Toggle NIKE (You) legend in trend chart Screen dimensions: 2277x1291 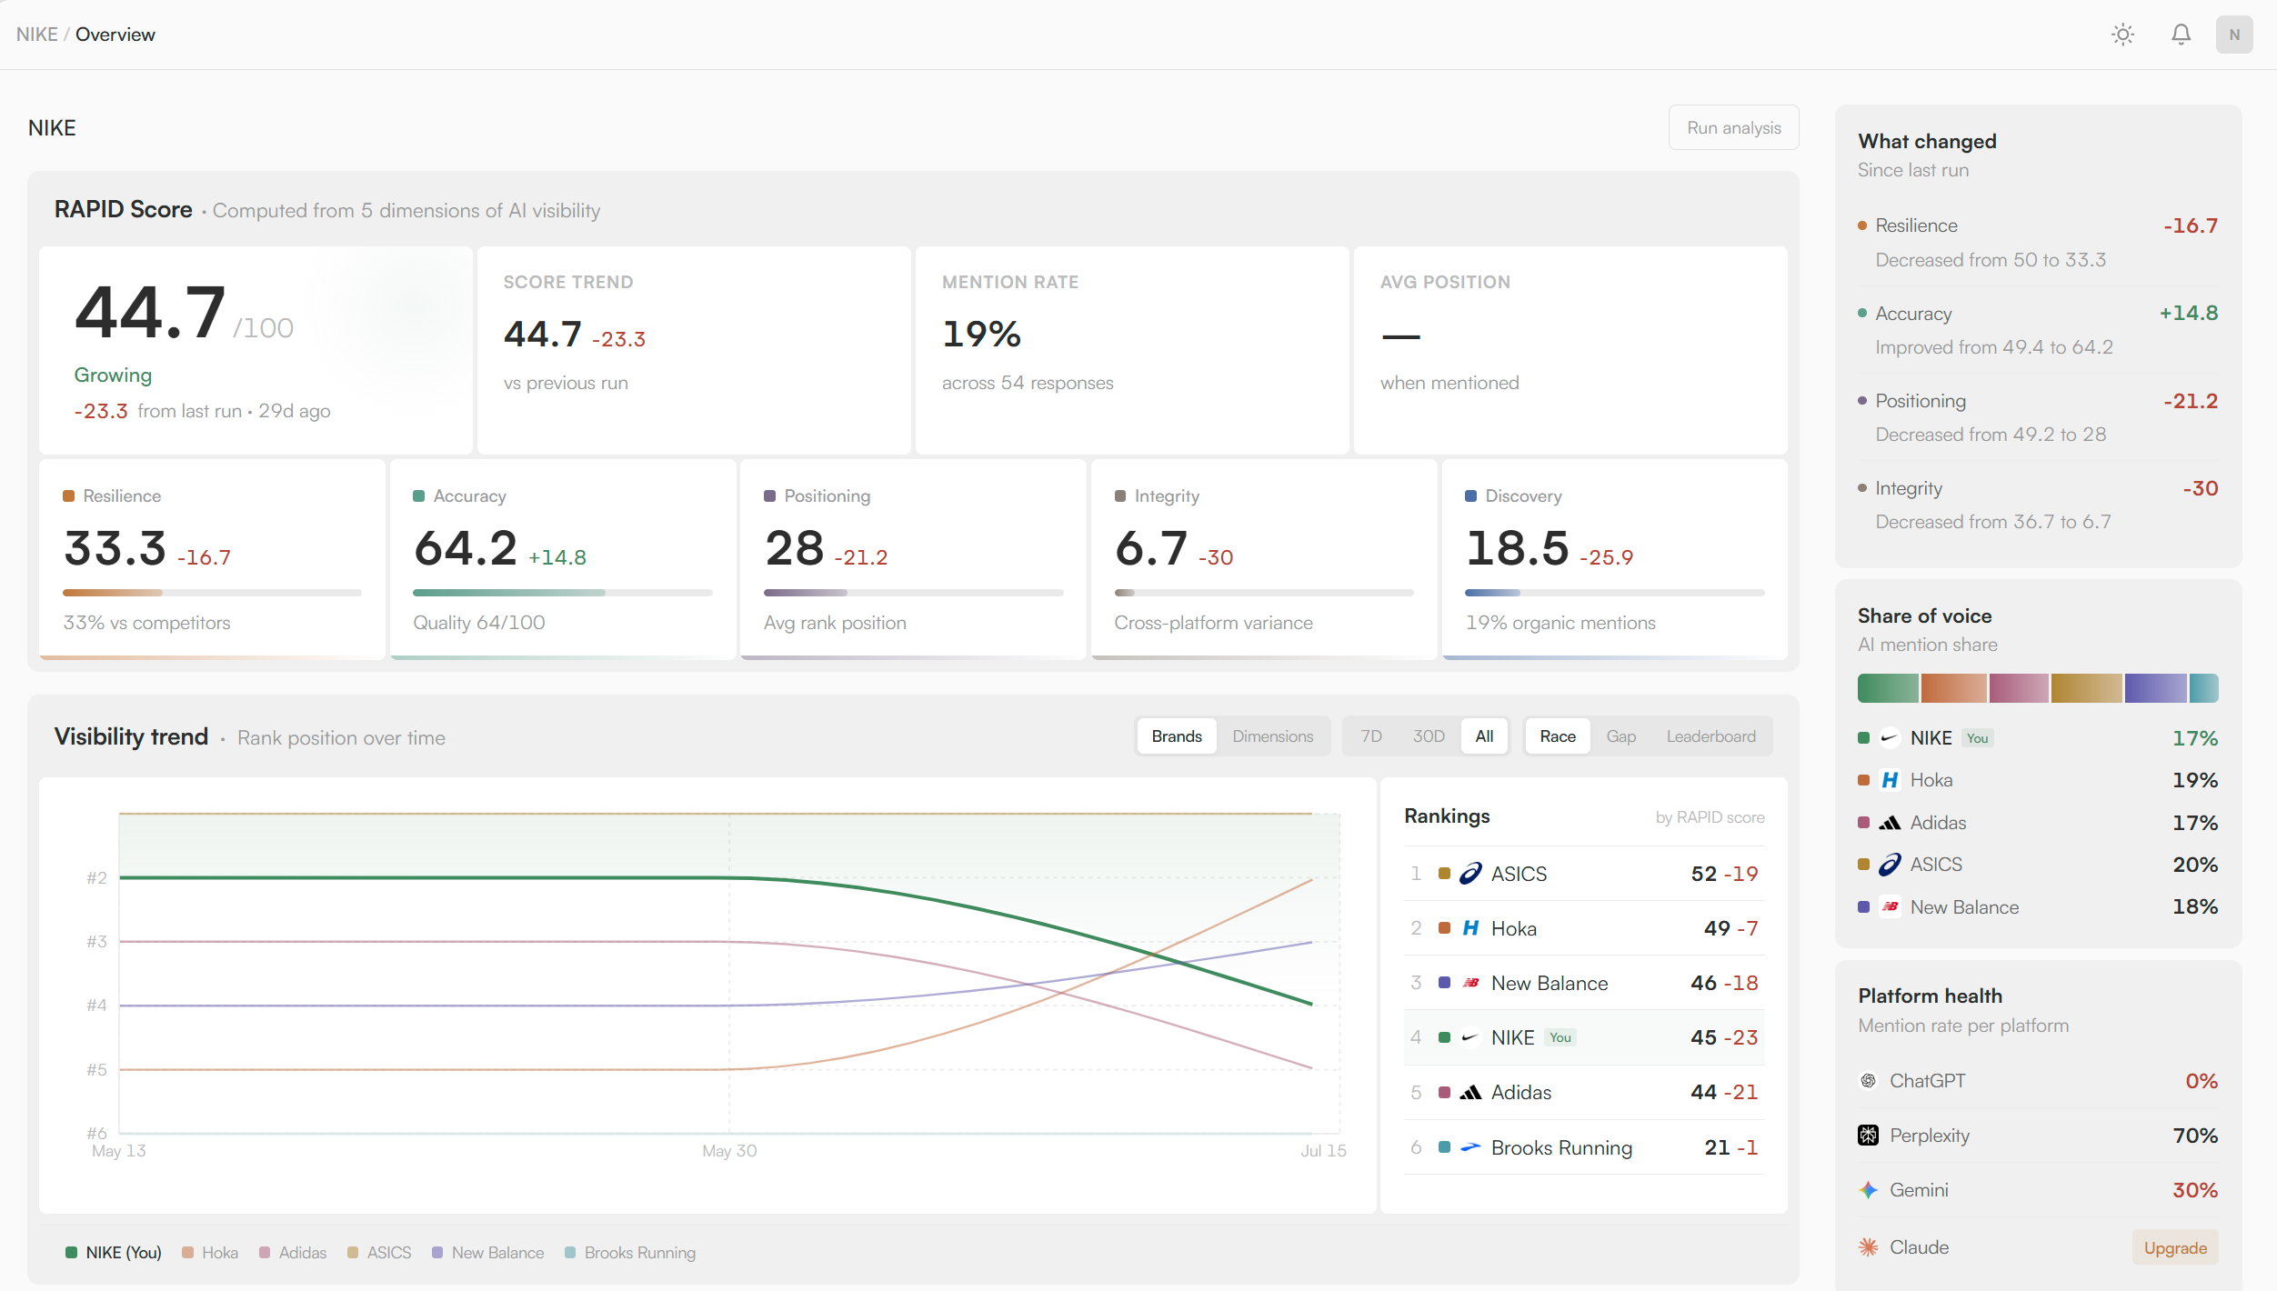[x=114, y=1253]
